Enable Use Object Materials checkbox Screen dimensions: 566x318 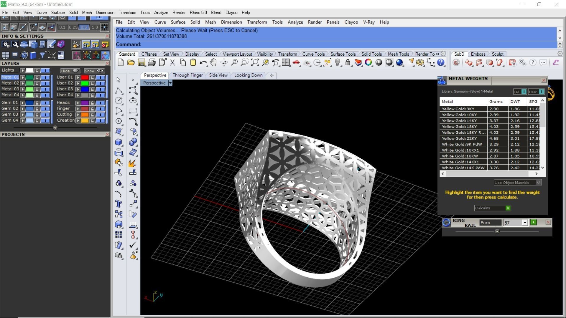(x=538, y=183)
